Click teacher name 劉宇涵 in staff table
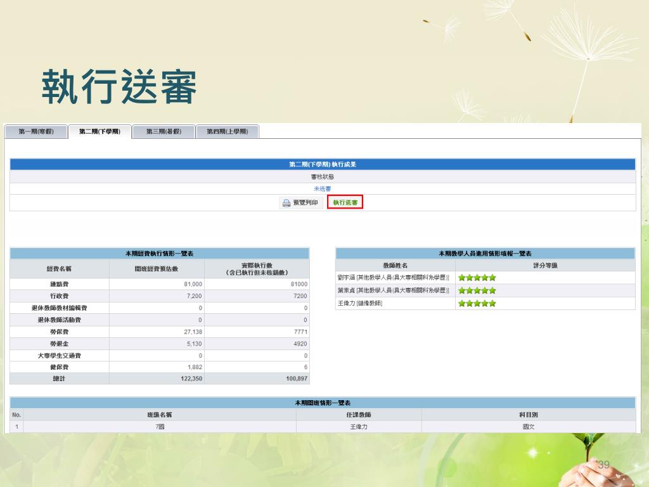 click(x=347, y=278)
